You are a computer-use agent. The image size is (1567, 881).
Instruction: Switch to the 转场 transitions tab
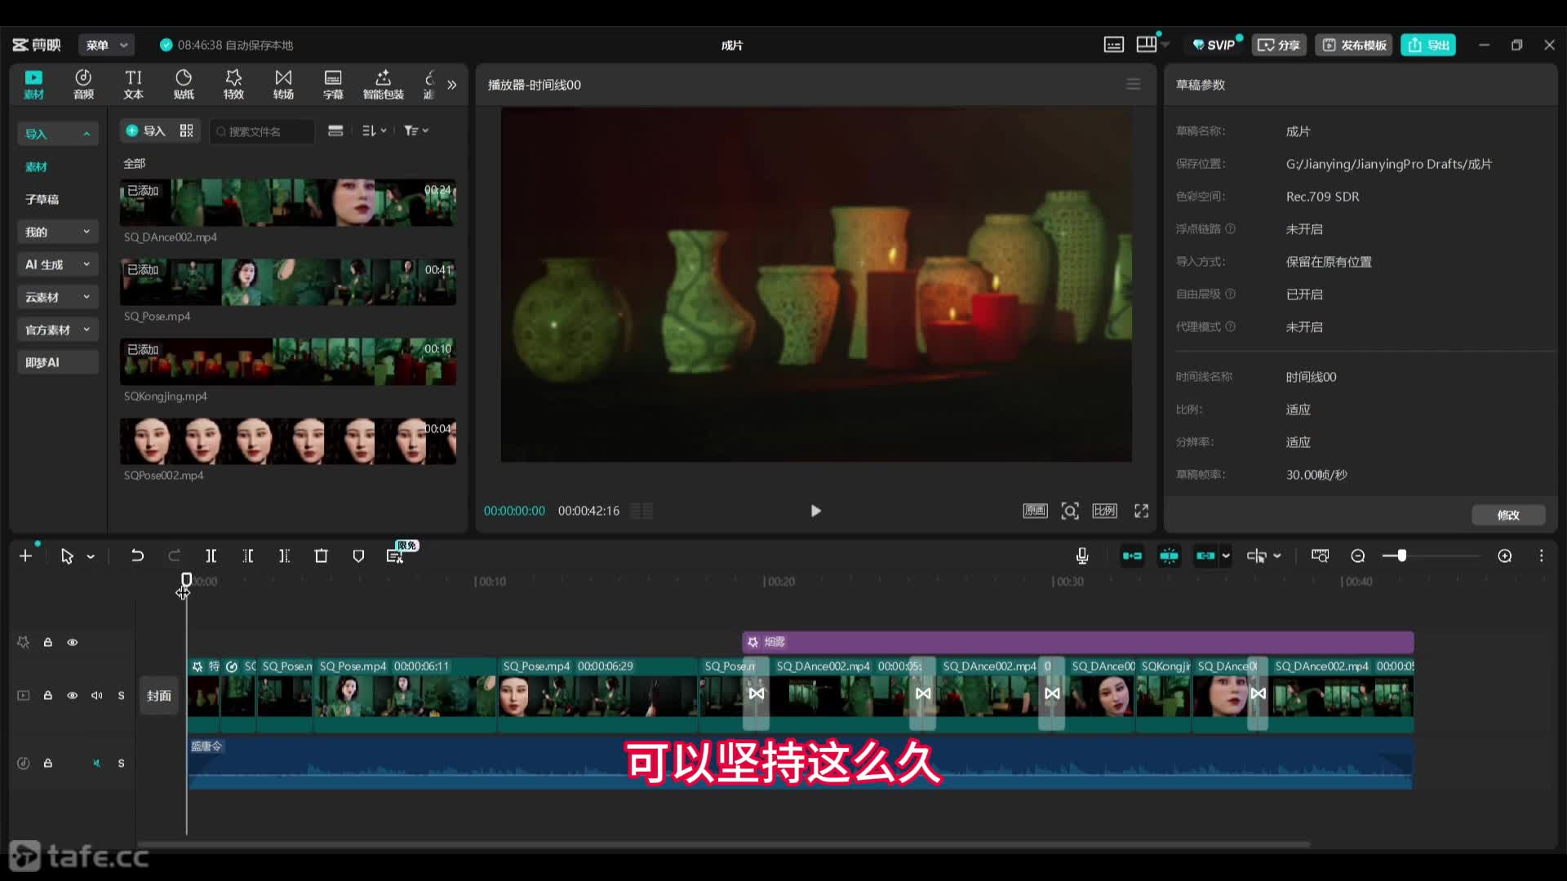(283, 84)
